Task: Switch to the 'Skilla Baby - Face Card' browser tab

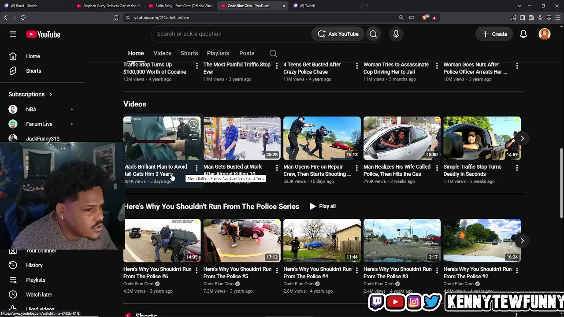Action: (x=181, y=6)
